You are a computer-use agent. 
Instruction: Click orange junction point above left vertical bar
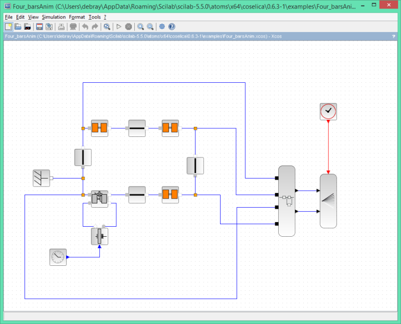(83, 128)
